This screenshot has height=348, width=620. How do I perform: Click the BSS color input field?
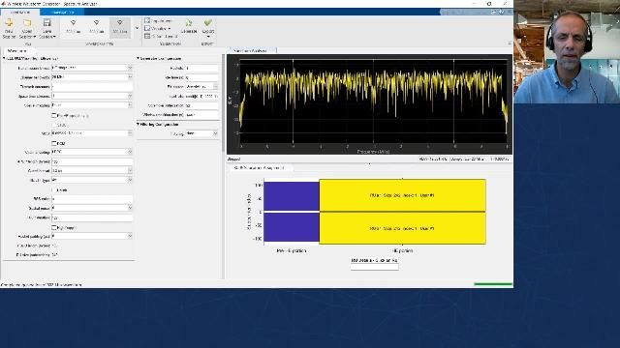tap(92, 199)
